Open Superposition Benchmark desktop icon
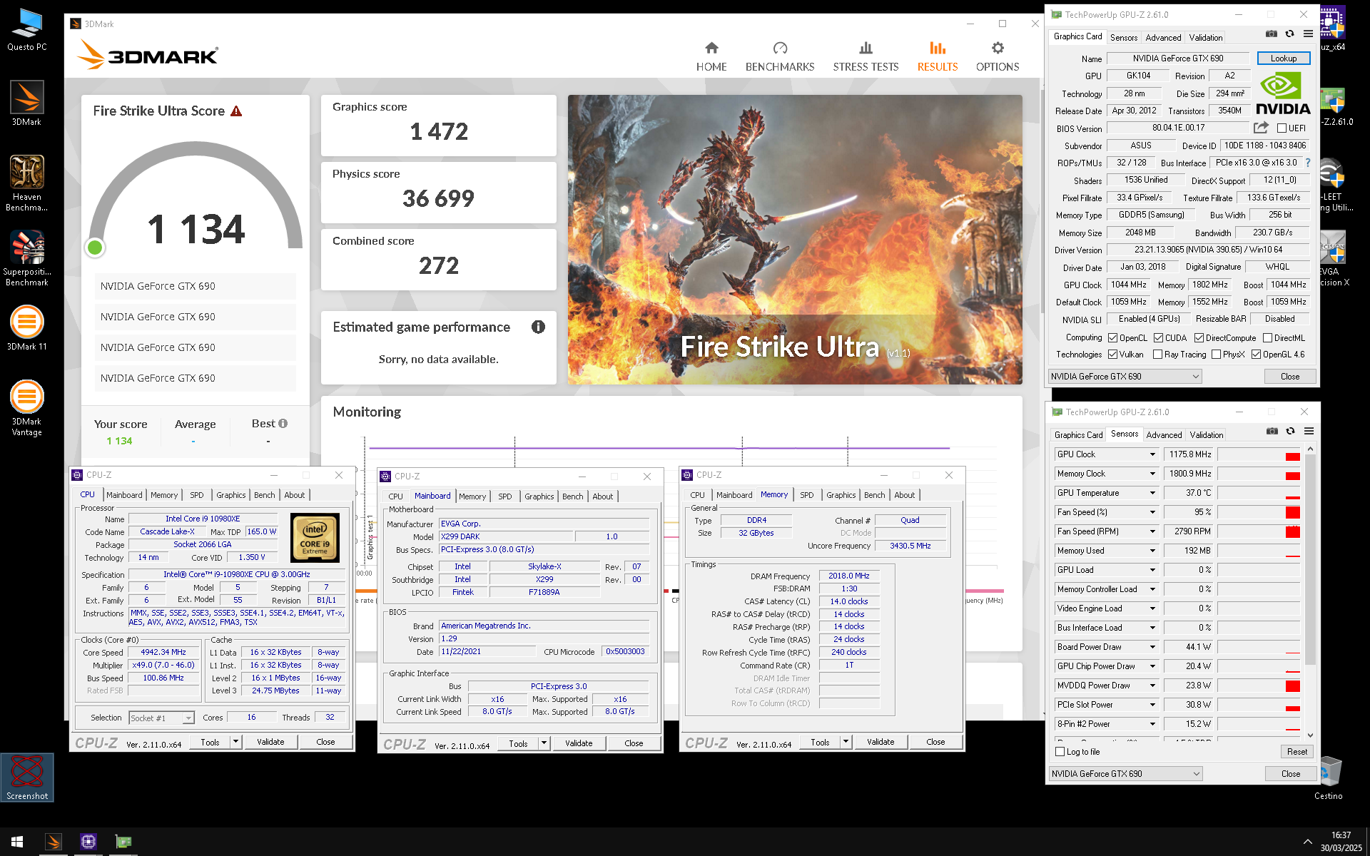 tap(27, 258)
